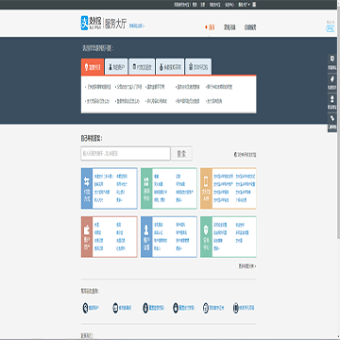Viewport: 340px width, 340px height.
Task: Click the last round self-service icon in bottom row
Action: 236,308
